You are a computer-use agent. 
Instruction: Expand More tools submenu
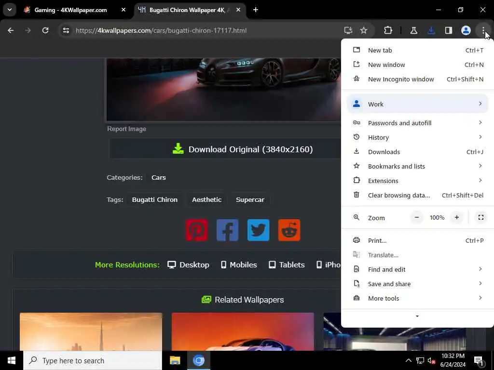pos(417,299)
